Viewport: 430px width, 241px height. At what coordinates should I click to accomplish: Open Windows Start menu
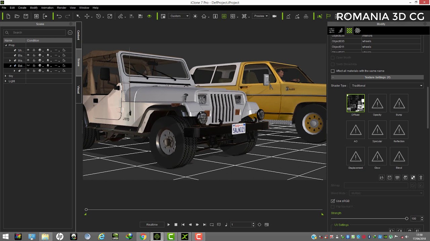(x=5, y=237)
